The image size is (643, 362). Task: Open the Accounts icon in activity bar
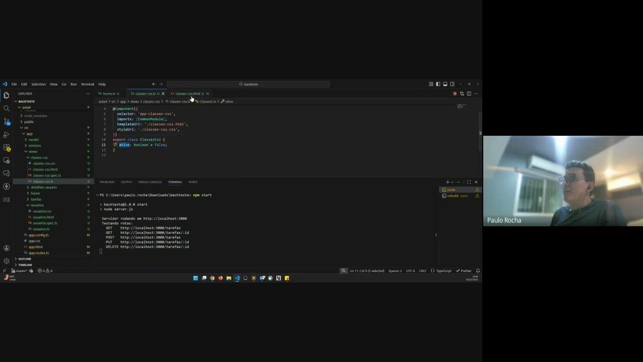(x=7, y=248)
